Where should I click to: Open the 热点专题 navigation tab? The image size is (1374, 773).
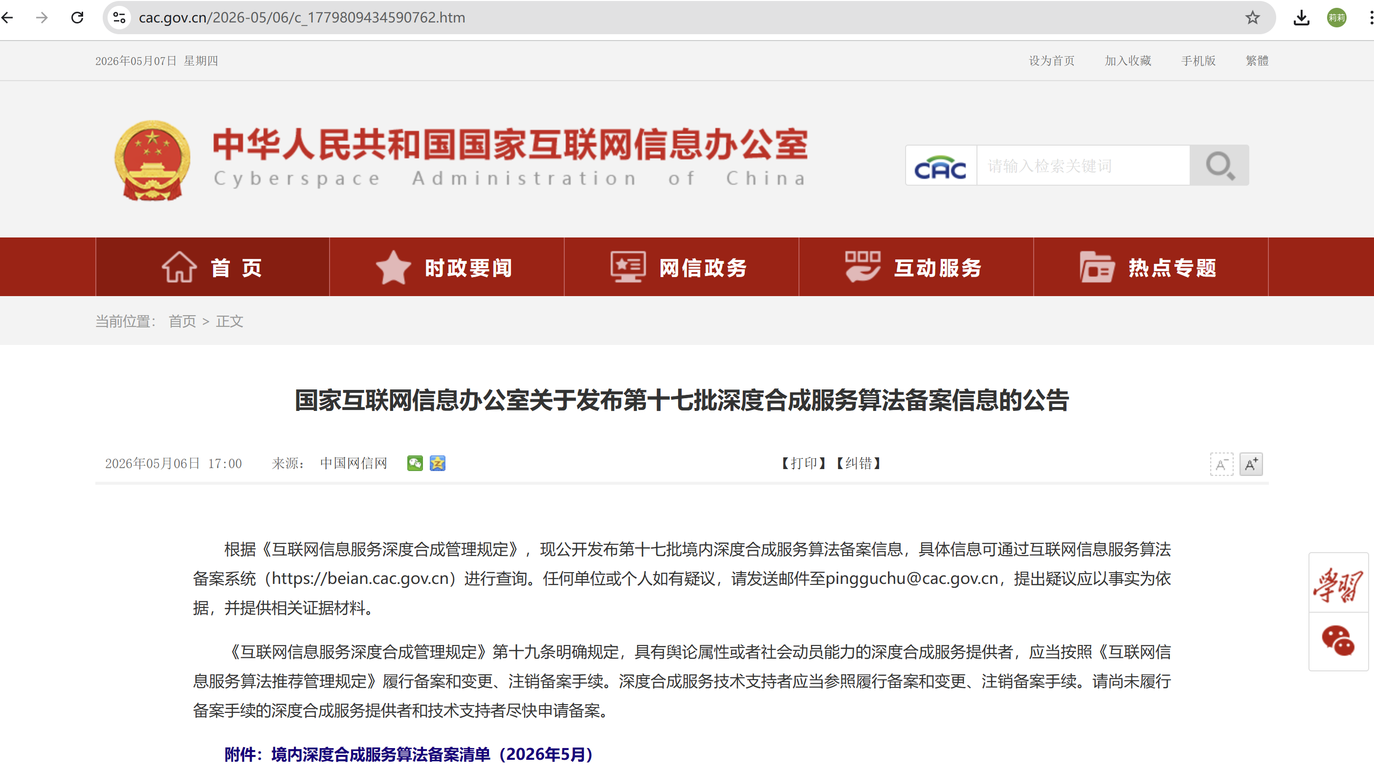click(1151, 267)
